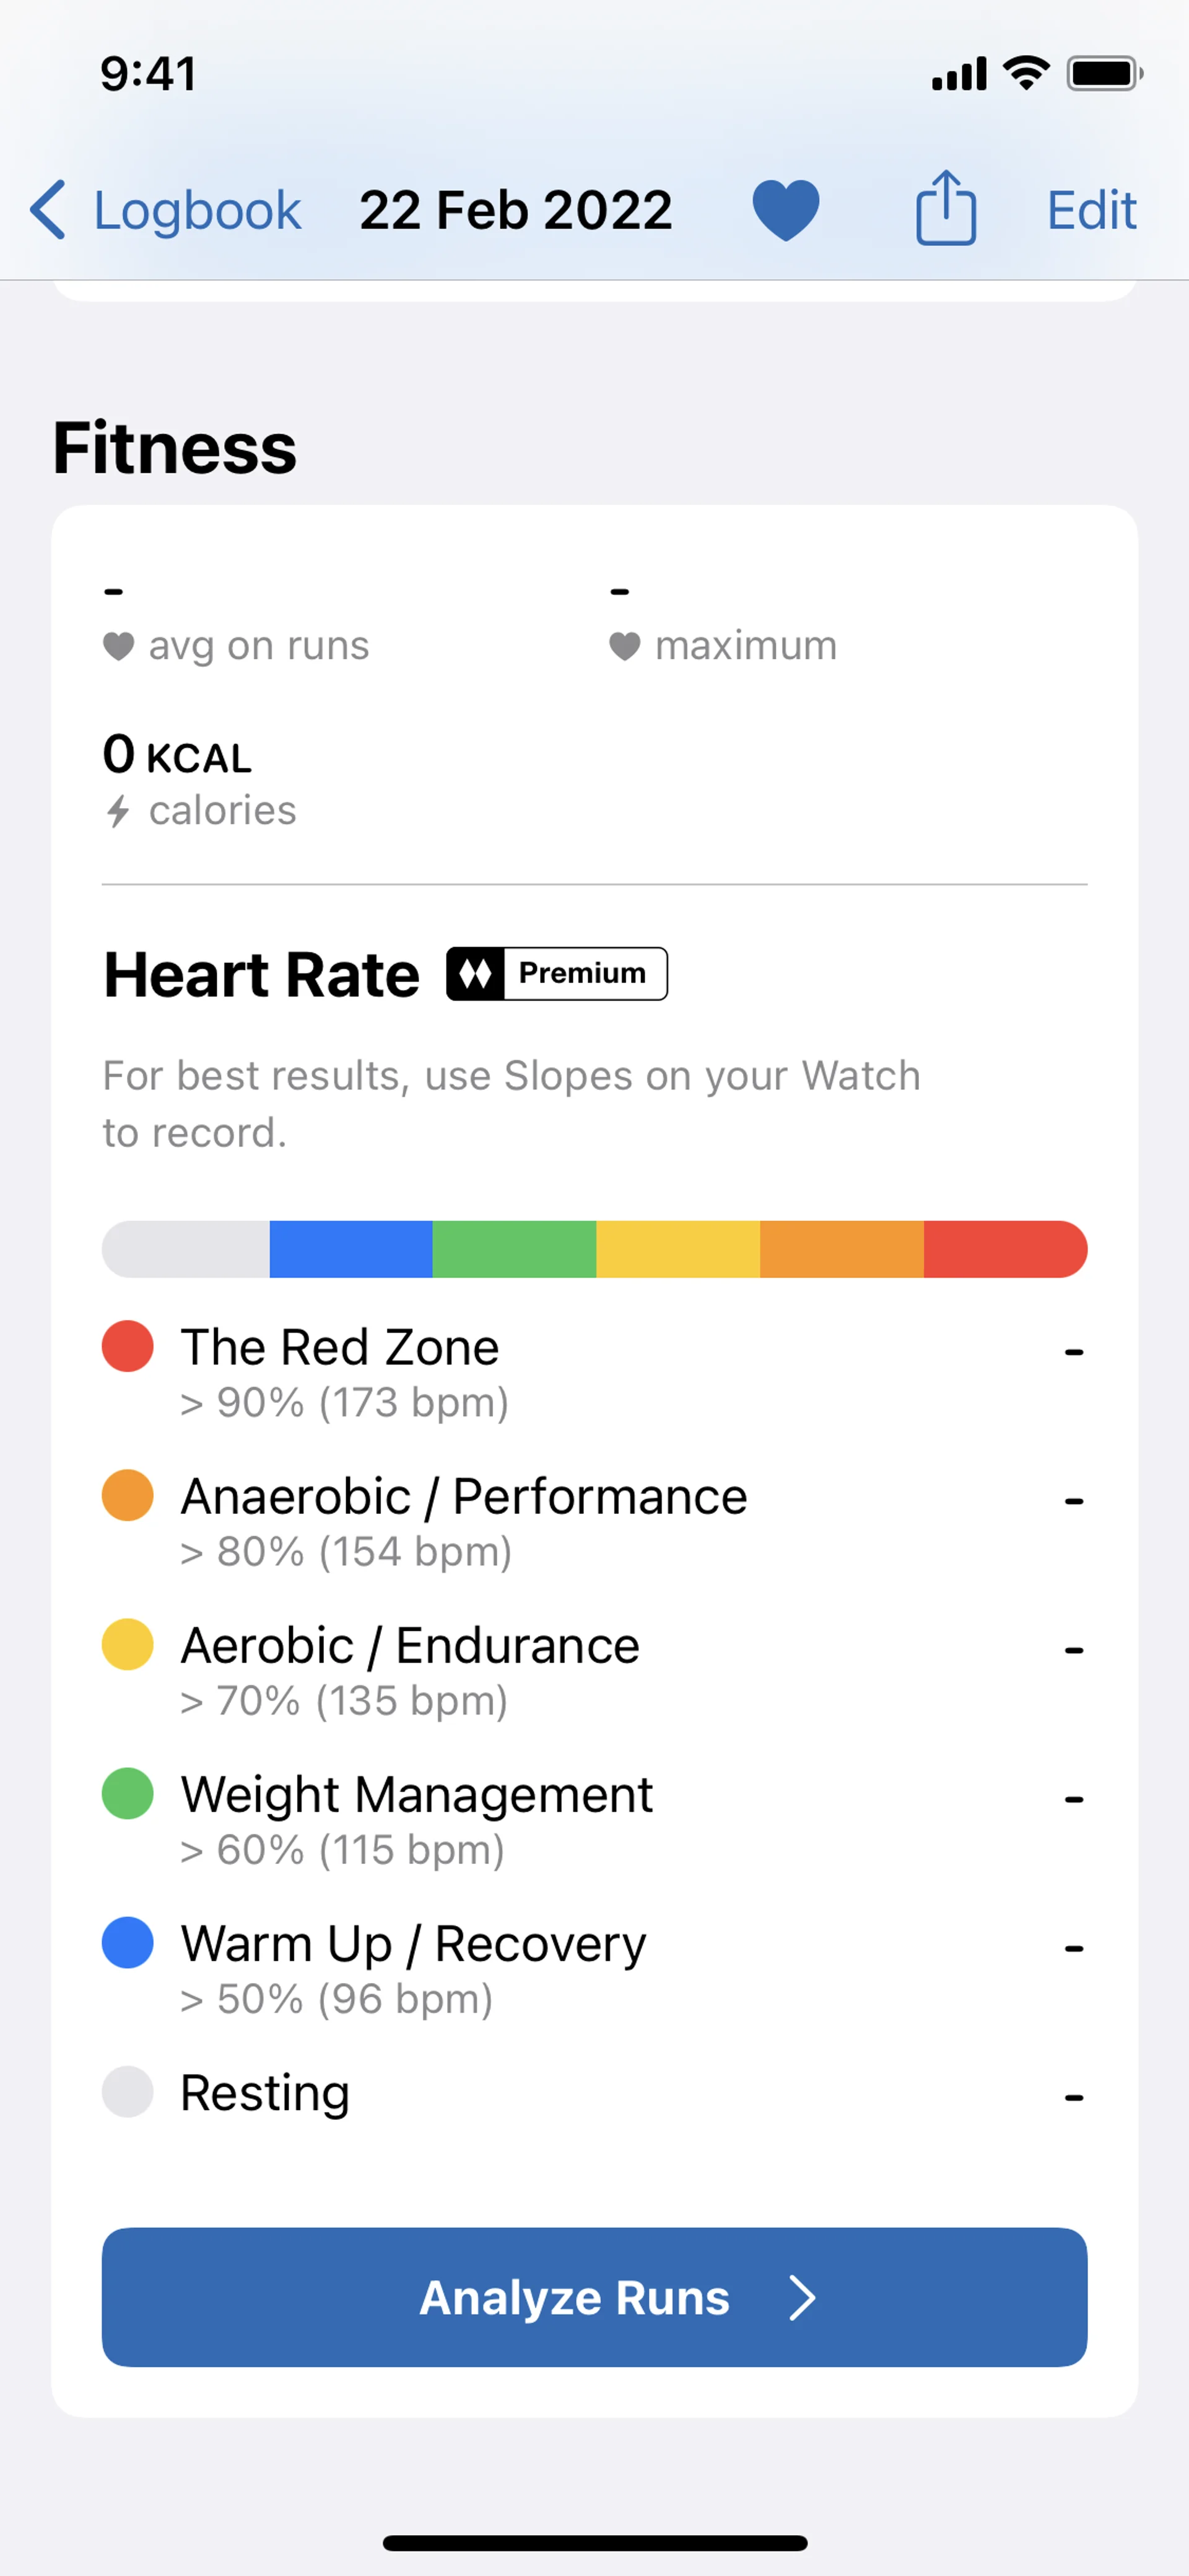Screen dimensions: 1189x2576
Task: Tap the 22 Feb 2022 date title
Action: pos(516,210)
